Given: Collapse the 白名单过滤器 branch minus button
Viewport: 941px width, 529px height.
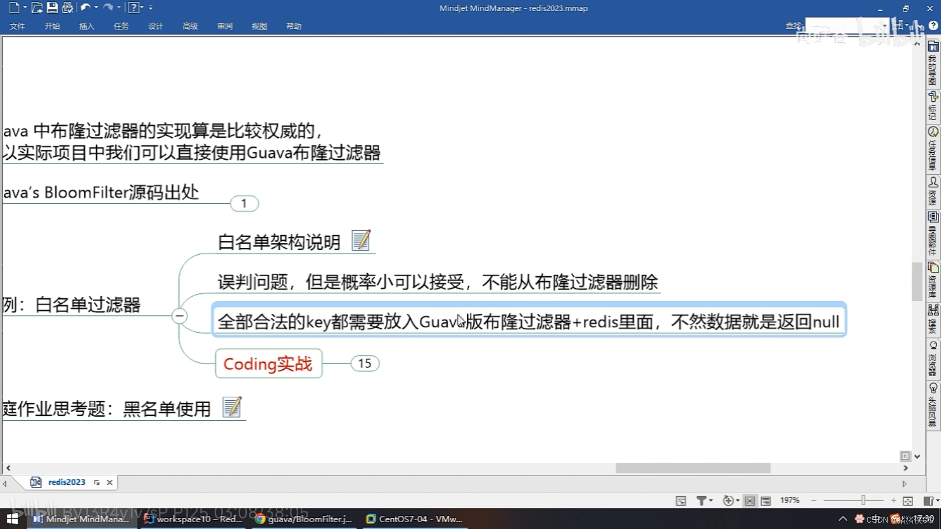Looking at the screenshot, I should tap(179, 316).
